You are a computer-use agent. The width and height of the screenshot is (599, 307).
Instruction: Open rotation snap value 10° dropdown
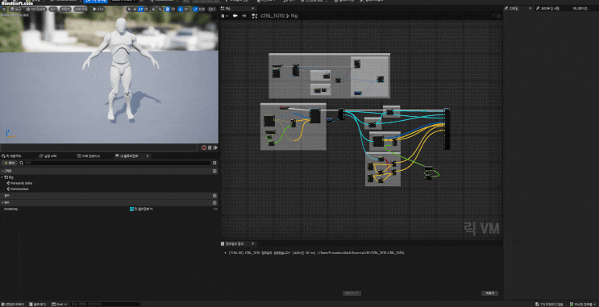tap(186, 9)
